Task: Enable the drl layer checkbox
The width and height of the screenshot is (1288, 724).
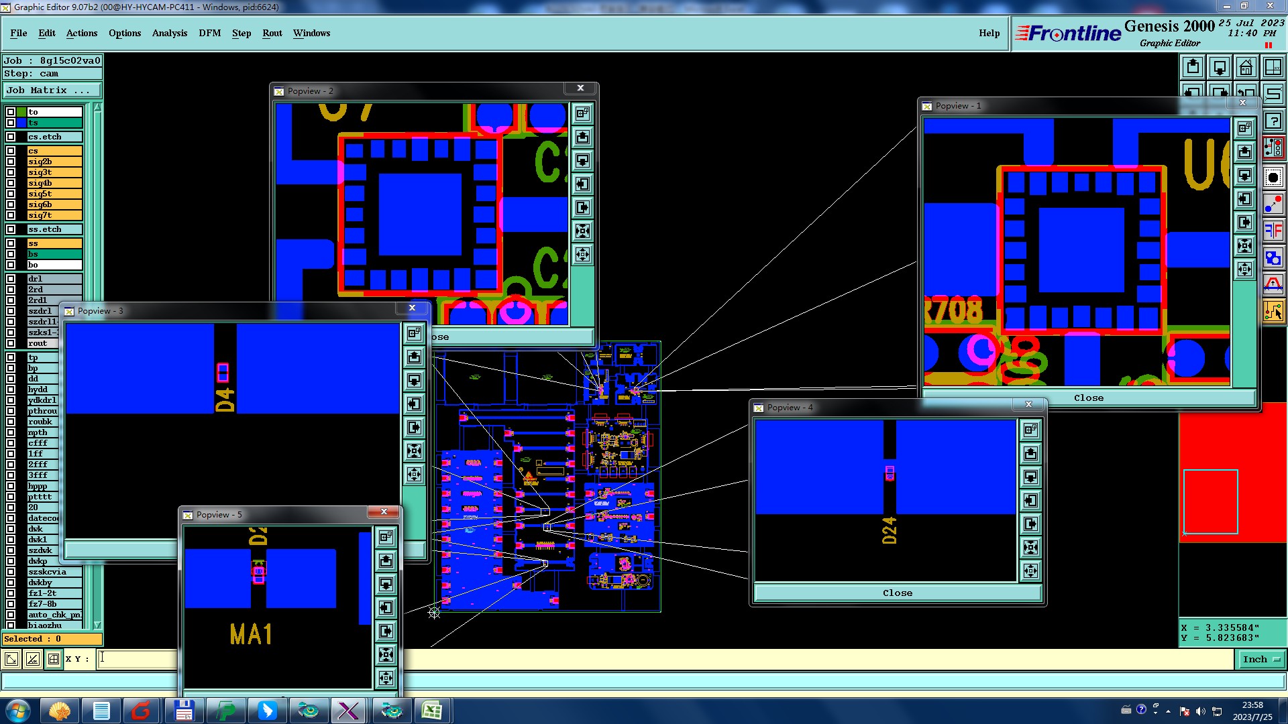Action: click(11, 279)
